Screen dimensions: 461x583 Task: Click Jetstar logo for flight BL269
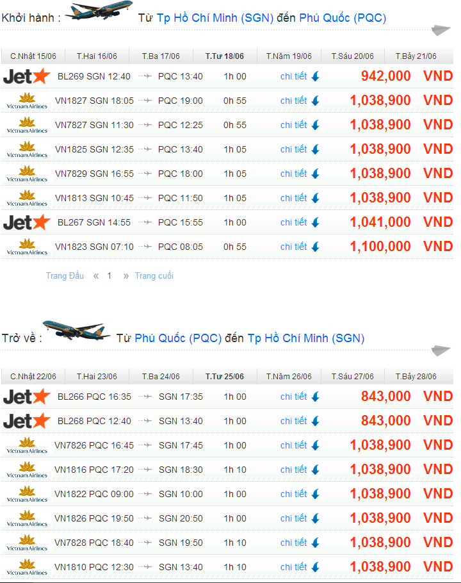coord(26,76)
